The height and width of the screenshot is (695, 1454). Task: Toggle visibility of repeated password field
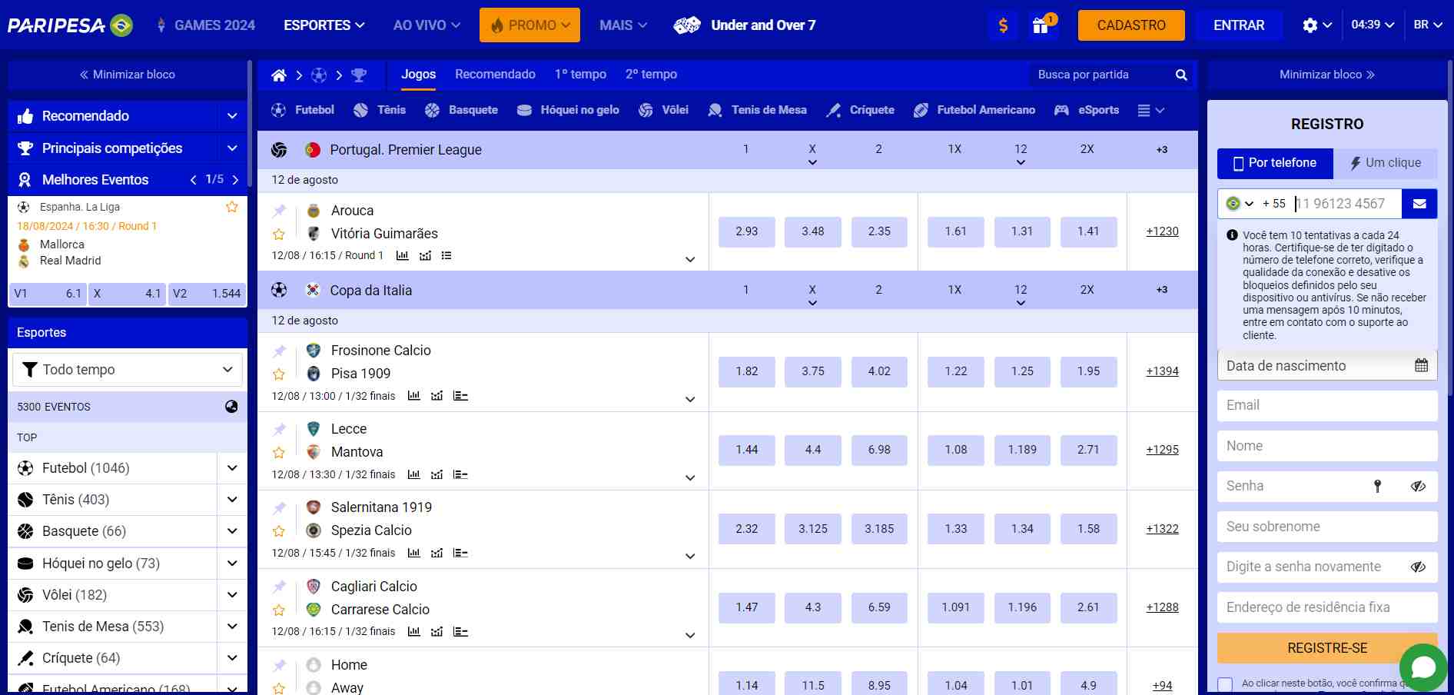pos(1418,567)
